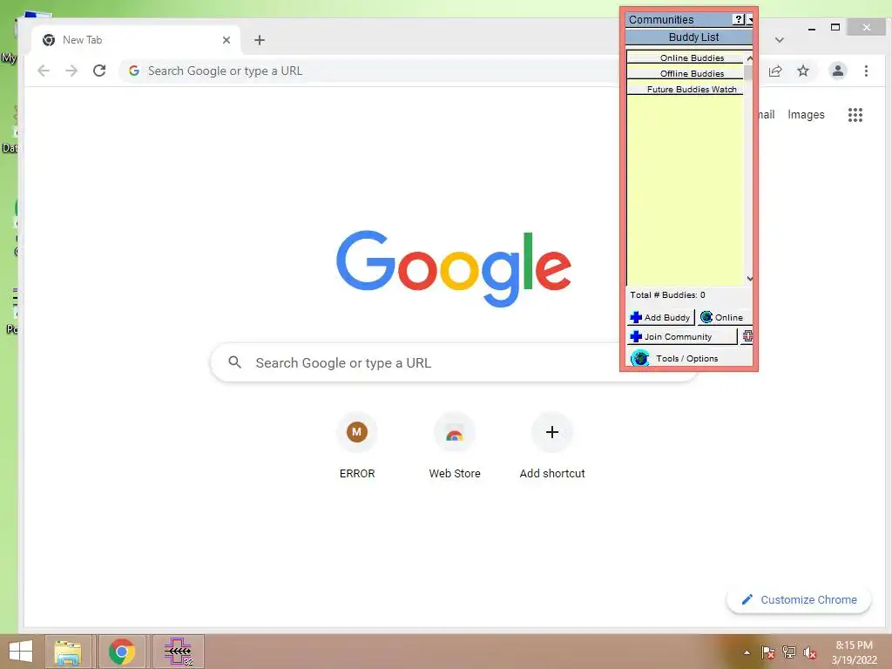Image resolution: width=892 pixels, height=669 pixels.
Task: Open the ERROR shortcut
Action: (356, 446)
